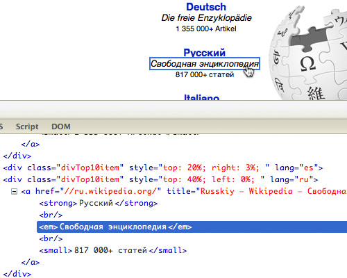Viewport: 347px width, 278px height.
Task: Click highlighted Свободная энциклопедия text on page
Action: point(205,64)
